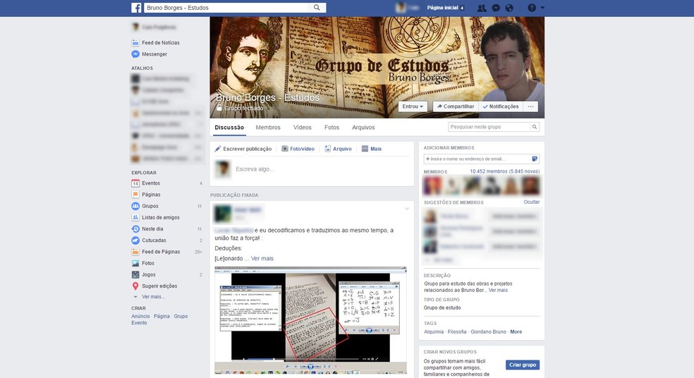Open Messenger in left sidebar

tap(154, 54)
